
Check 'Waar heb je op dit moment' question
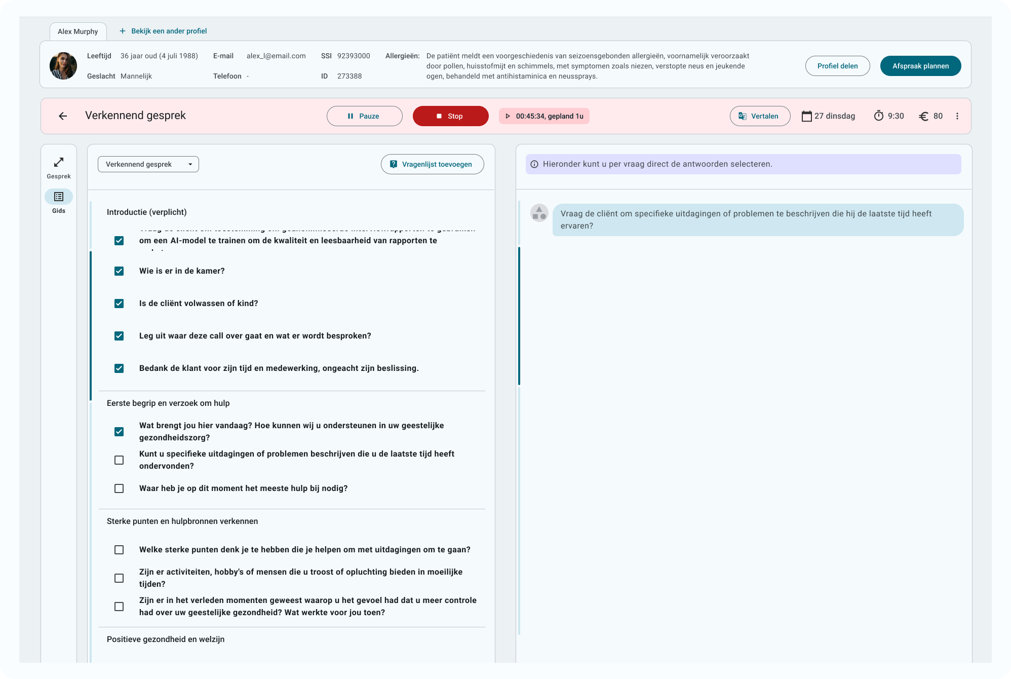pos(119,488)
